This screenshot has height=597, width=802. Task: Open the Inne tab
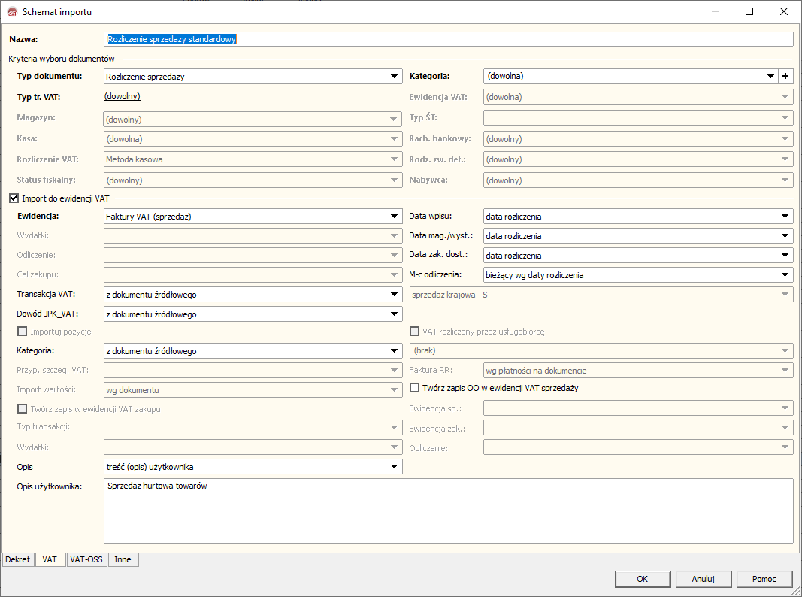[123, 559]
